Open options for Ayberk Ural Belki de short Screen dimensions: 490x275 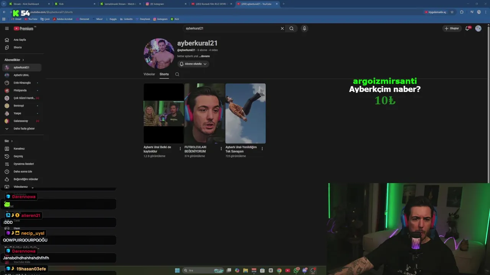[x=180, y=149]
